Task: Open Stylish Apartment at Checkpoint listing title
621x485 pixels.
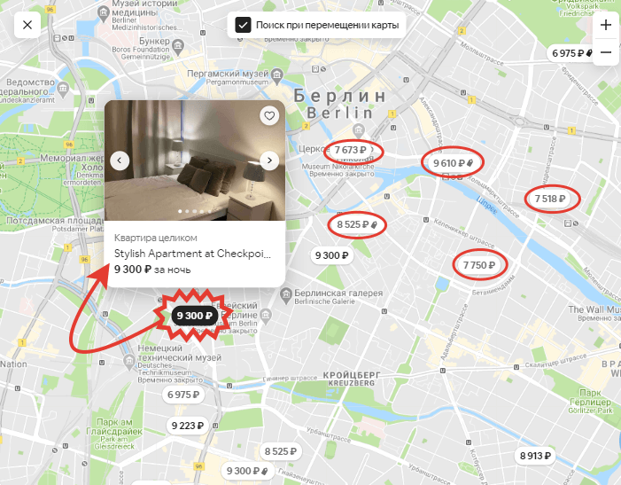Action: 192,254
